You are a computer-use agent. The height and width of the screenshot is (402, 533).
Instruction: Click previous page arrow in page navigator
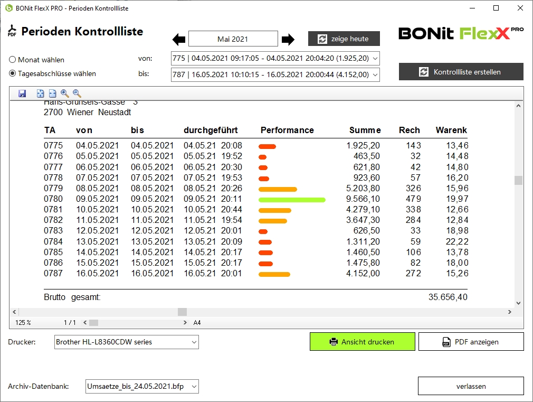(x=85, y=322)
